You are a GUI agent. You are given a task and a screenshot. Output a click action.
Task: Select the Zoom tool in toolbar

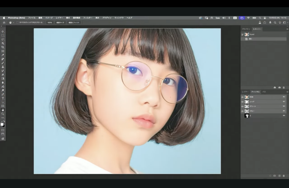(x=3, y=114)
